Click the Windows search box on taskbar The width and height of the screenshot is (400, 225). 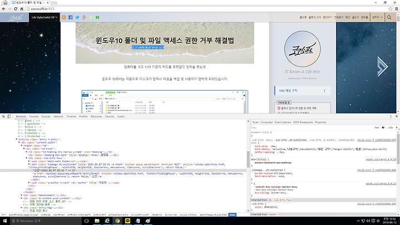coord(46,221)
